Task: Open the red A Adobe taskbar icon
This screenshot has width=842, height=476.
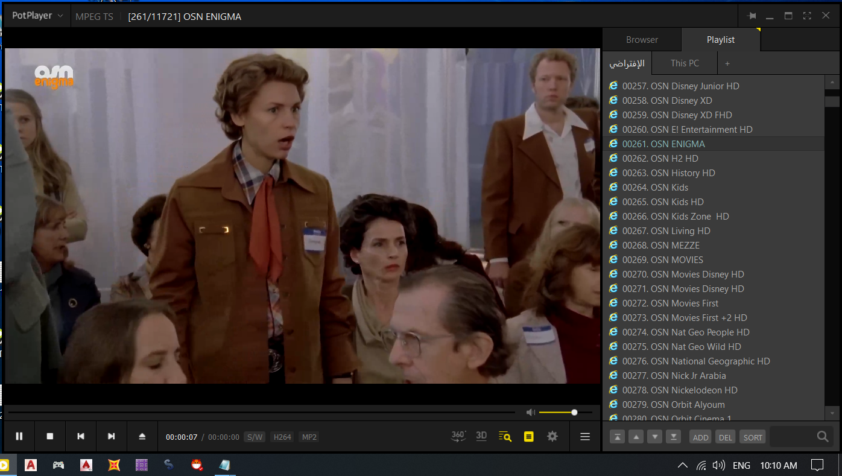Action: [x=31, y=465]
